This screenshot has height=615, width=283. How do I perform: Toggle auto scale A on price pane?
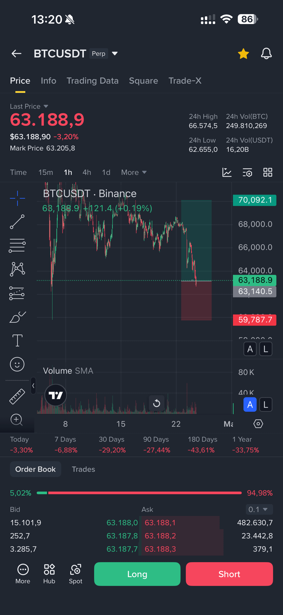click(x=250, y=349)
